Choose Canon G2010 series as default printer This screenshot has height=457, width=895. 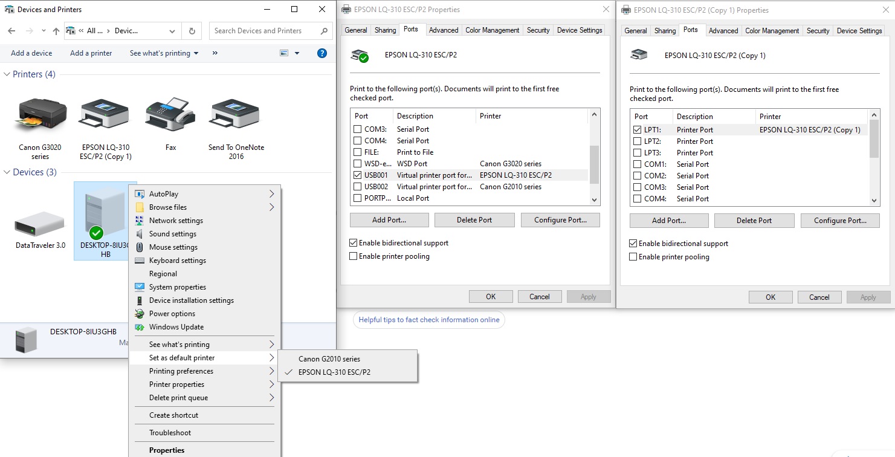point(347,359)
